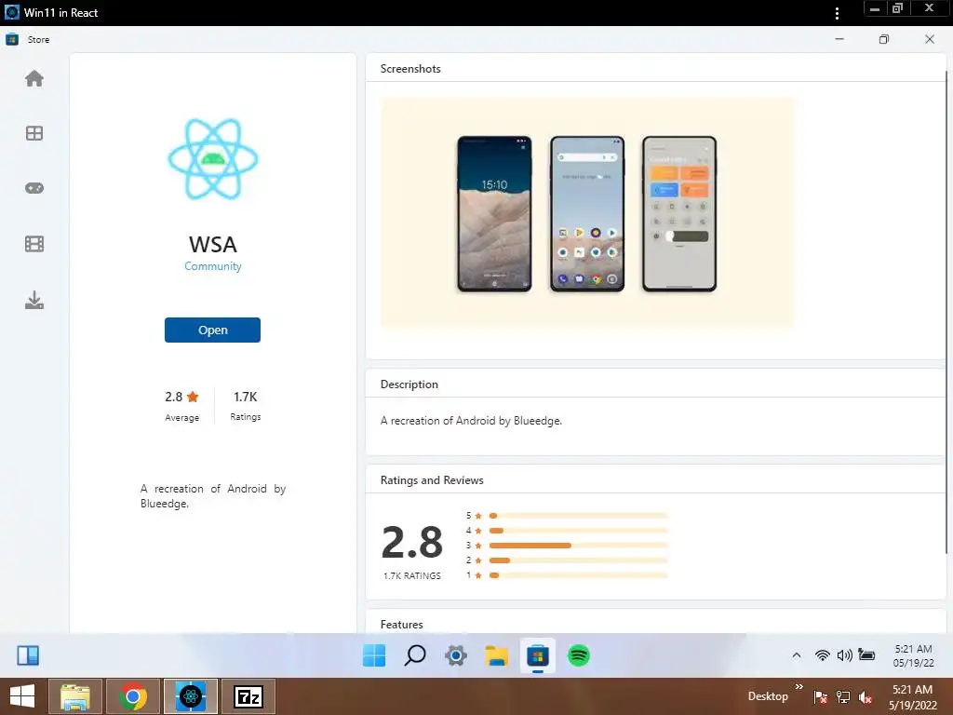The image size is (953, 715).
Task: Click the battery icon in Win11 tray
Action: 866,654
